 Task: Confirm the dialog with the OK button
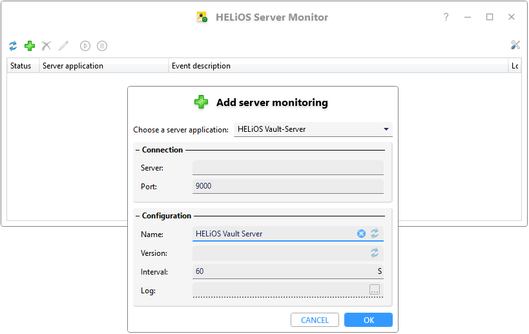tap(368, 320)
